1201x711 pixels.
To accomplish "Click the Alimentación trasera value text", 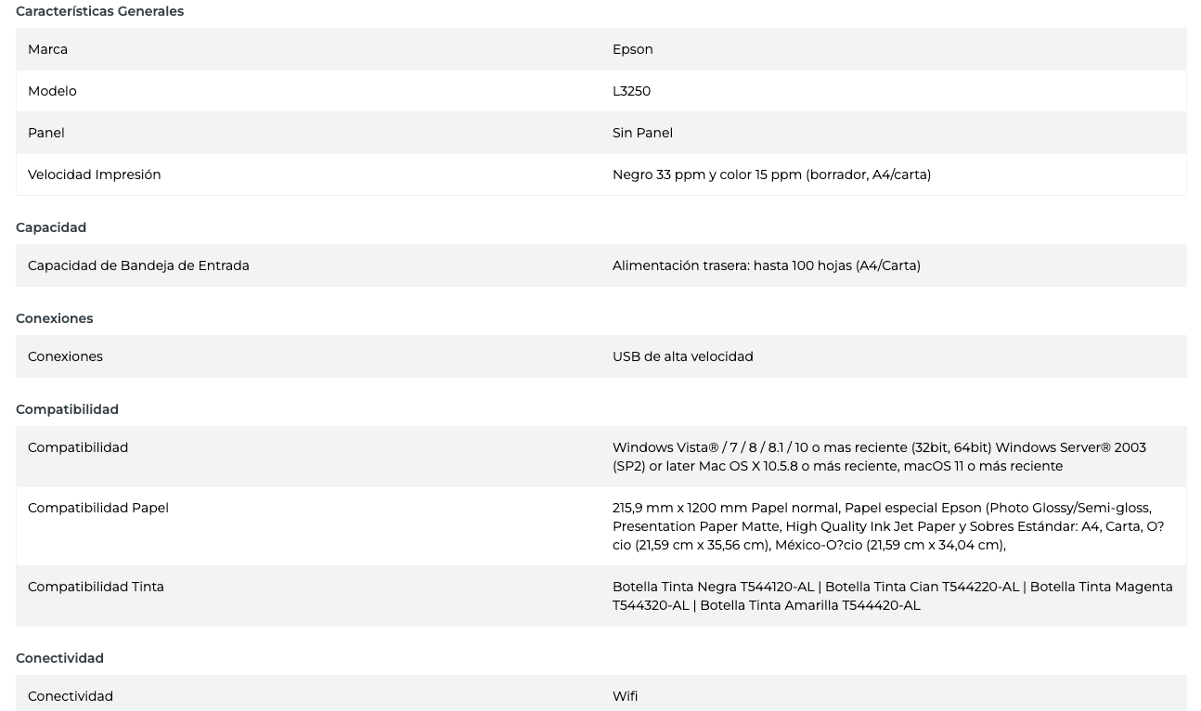I will coord(766,265).
